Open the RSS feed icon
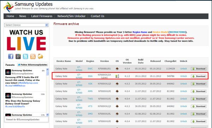 (x=33, y=56)
